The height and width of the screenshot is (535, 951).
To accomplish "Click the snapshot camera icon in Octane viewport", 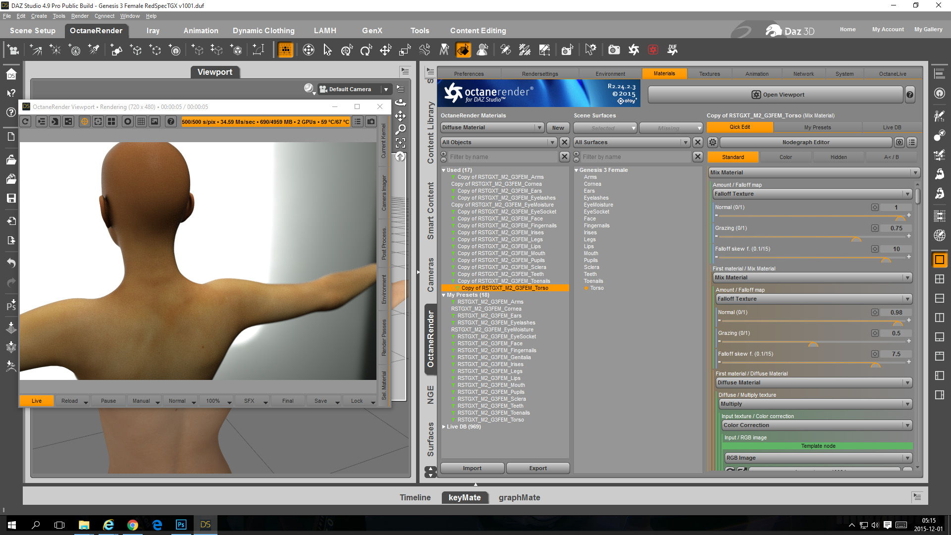I will click(371, 121).
